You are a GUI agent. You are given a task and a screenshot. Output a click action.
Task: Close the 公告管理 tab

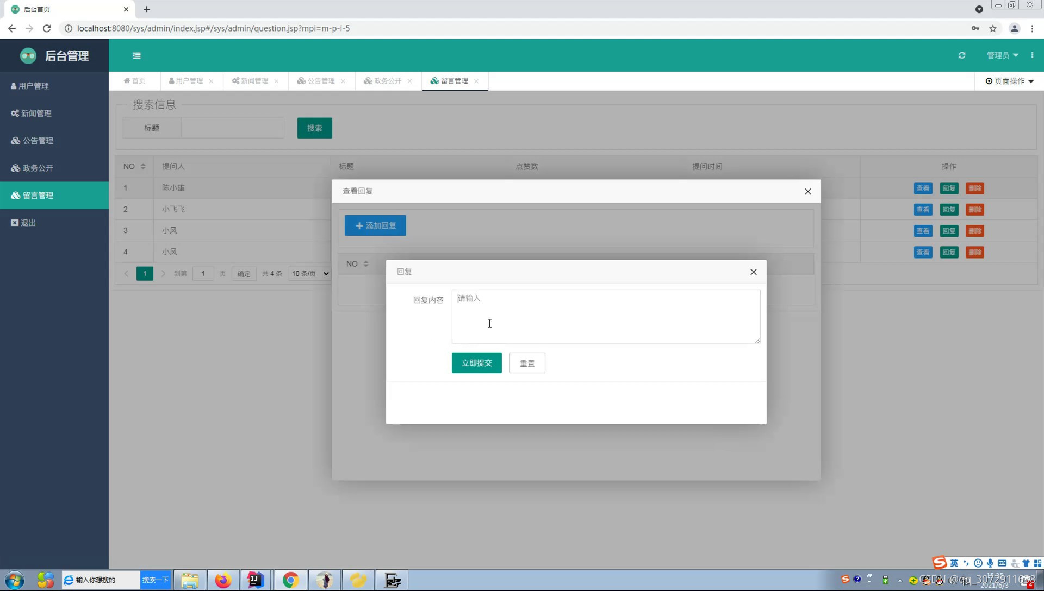point(343,81)
